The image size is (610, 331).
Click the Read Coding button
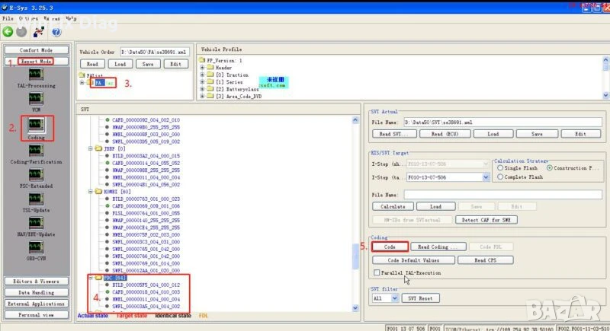click(x=434, y=247)
